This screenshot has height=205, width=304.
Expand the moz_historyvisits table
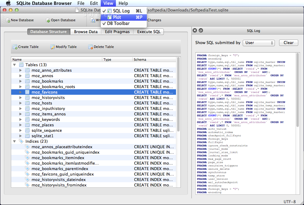pyautogui.click(x=20, y=98)
